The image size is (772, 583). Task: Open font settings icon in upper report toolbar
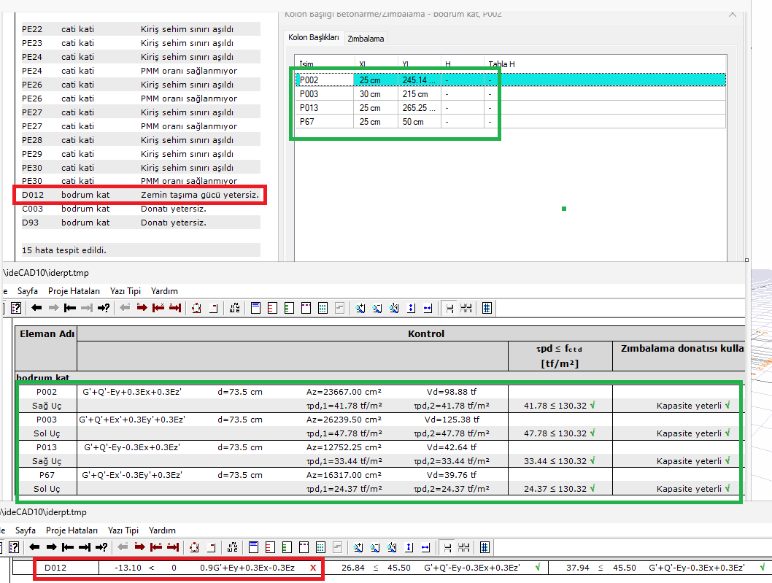pyautogui.click(x=235, y=308)
